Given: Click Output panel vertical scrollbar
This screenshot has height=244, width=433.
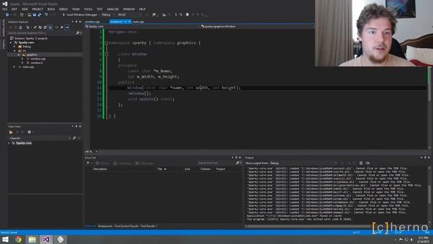Looking at the screenshot, I should pos(429,194).
